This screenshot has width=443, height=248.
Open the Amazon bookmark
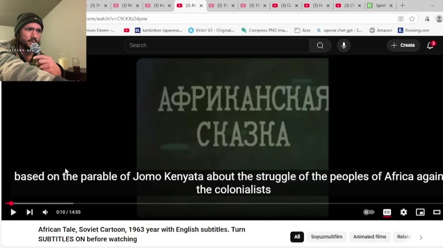point(381,30)
